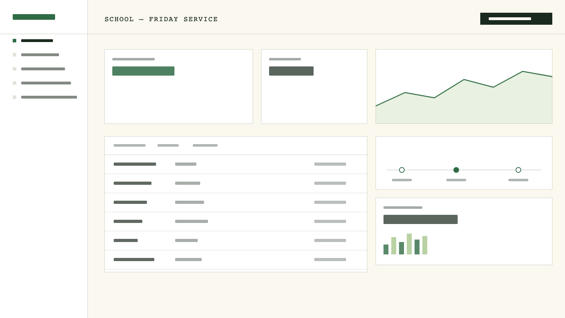Select the second tab in the table header

click(x=168, y=146)
